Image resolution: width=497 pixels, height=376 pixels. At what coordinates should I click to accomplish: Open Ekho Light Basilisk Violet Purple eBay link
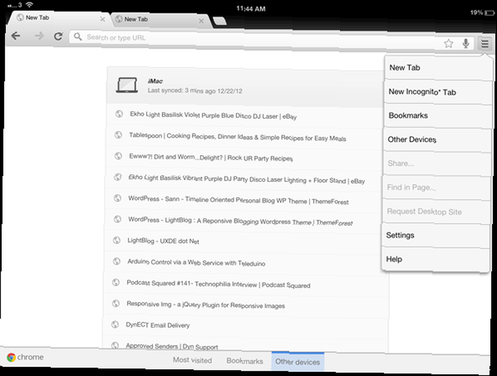tap(213, 115)
